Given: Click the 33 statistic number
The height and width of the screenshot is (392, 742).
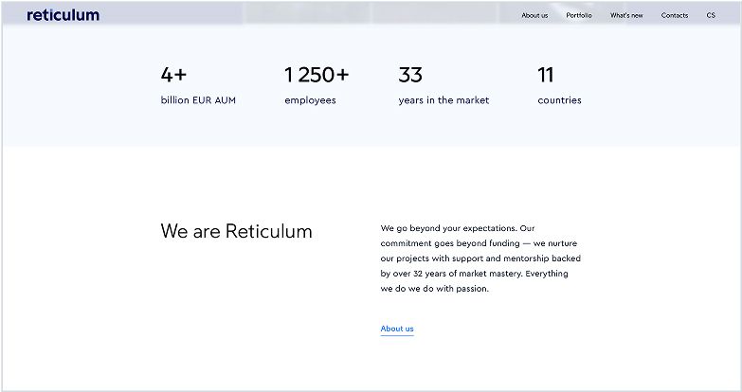Looking at the screenshot, I should pyautogui.click(x=410, y=75).
